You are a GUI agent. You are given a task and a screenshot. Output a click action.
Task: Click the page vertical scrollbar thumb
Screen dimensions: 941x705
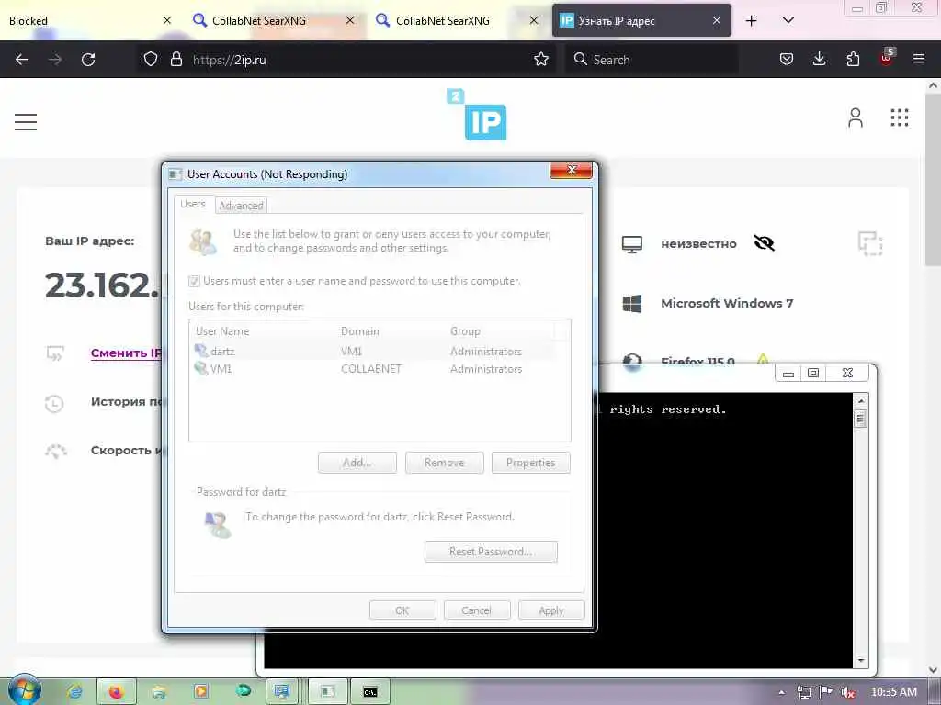[x=933, y=180]
